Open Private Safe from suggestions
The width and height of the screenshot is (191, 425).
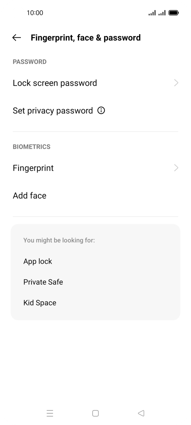(x=43, y=282)
